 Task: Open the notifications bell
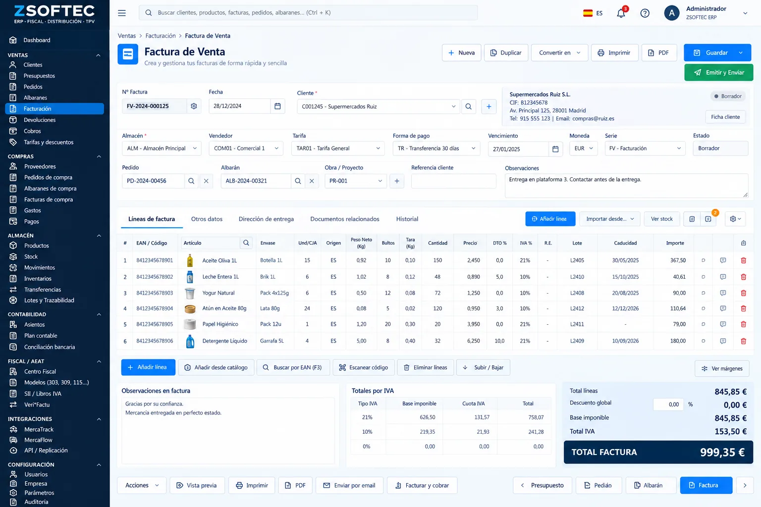point(621,13)
